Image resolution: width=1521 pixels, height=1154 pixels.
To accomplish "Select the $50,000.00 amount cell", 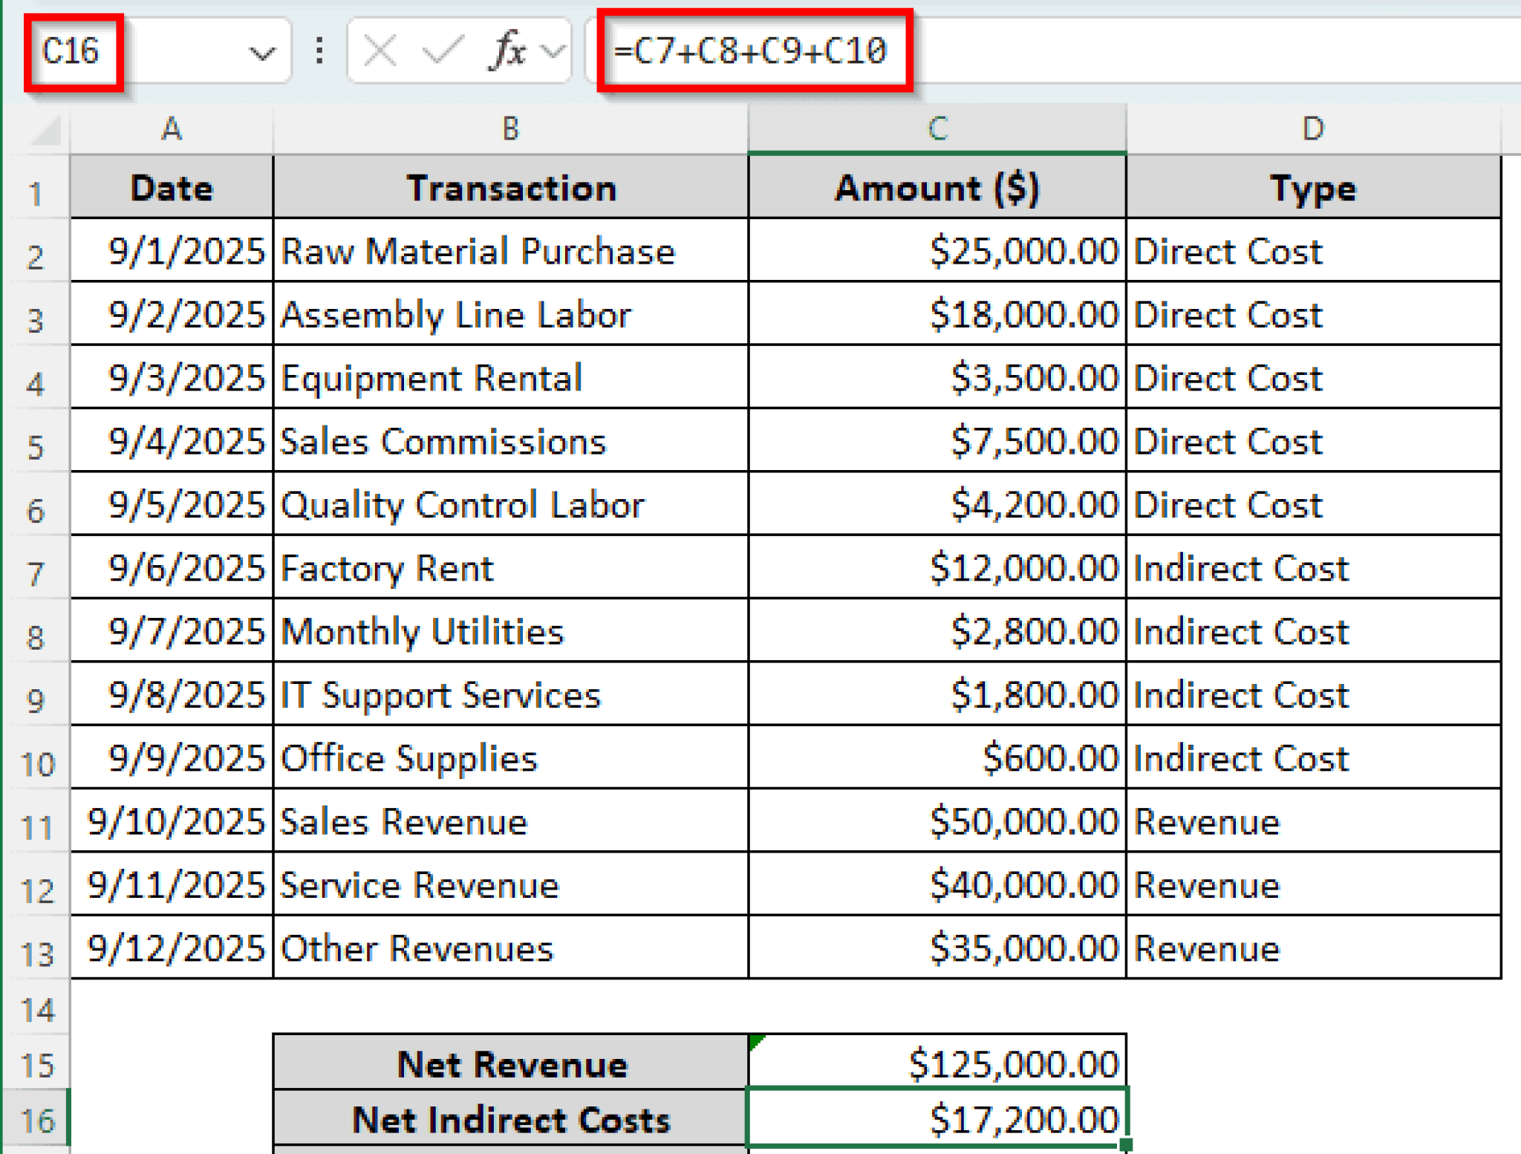I will [x=937, y=821].
